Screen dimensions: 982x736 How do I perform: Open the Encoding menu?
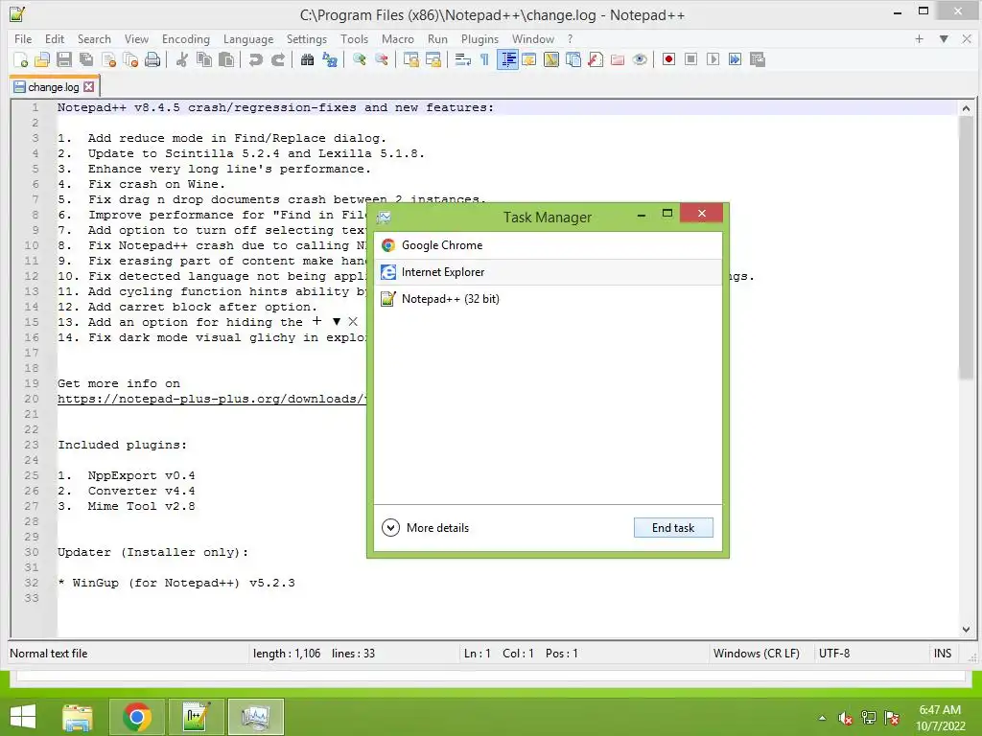pyautogui.click(x=186, y=38)
